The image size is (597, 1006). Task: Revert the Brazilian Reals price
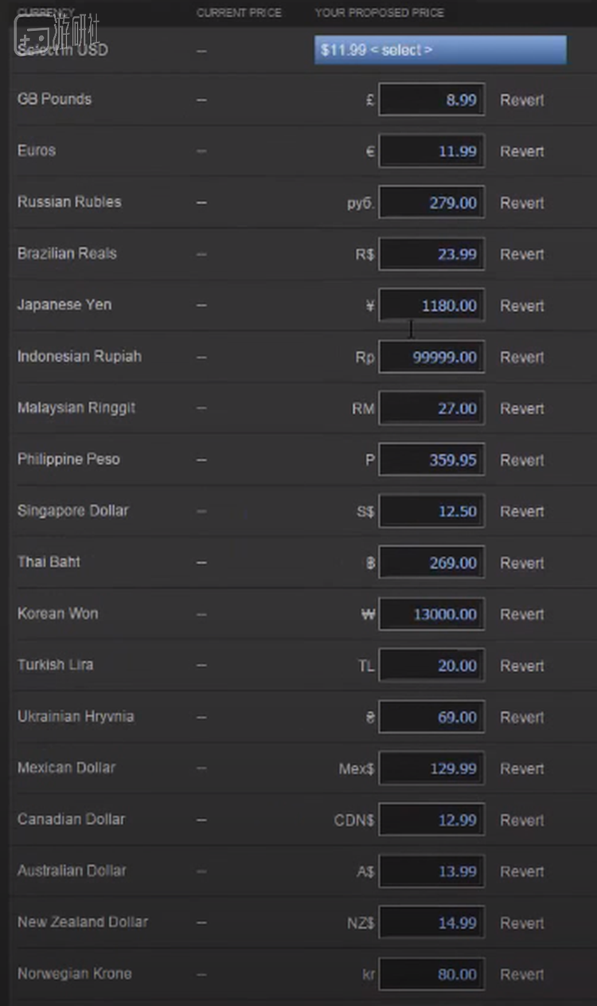pos(522,254)
